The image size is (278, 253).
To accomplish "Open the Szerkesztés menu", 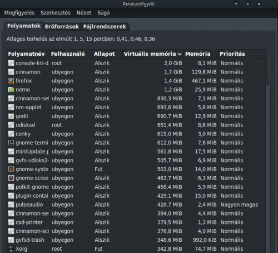I will (x=56, y=13).
